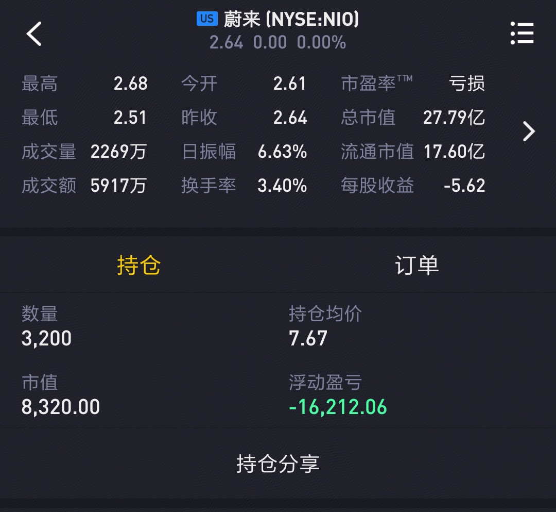
Task: Tap the price line 2.64 0.00 0.00%
Action: click(277, 43)
